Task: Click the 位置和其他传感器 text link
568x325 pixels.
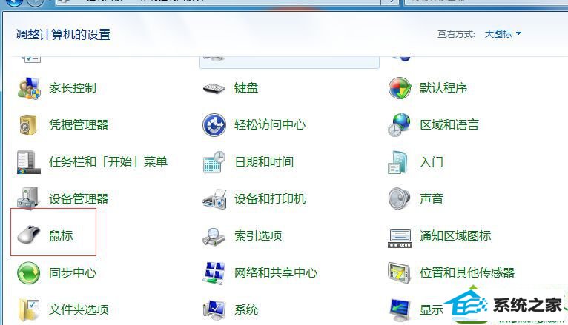Action: [x=467, y=273]
